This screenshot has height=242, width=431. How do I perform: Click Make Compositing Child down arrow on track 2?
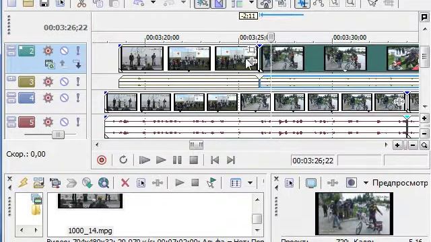(77, 65)
